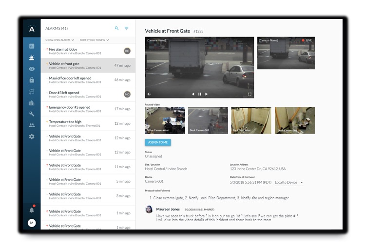Open the dashboard chart icon in sidebar
Viewport: 365px width, 249px height.
32,46
